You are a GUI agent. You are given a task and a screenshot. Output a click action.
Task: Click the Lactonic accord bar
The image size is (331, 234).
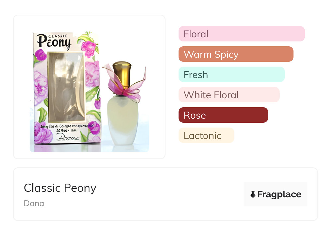tap(206, 135)
